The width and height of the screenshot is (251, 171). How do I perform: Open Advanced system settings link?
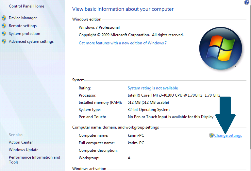pyautogui.click(x=31, y=41)
